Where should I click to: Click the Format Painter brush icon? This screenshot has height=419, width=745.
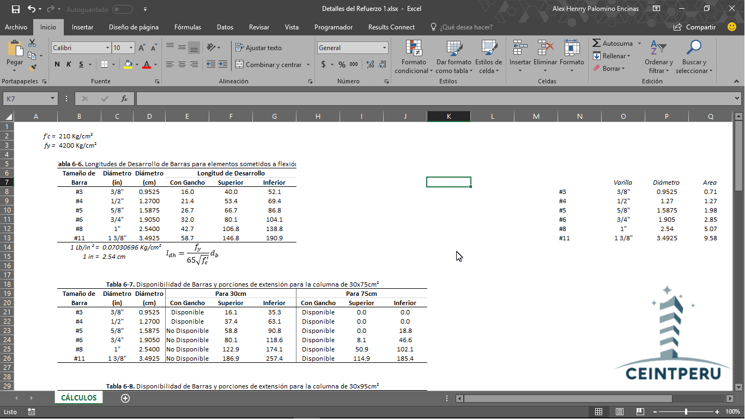pos(32,68)
